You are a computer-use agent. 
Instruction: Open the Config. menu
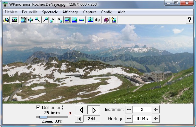click(107, 12)
